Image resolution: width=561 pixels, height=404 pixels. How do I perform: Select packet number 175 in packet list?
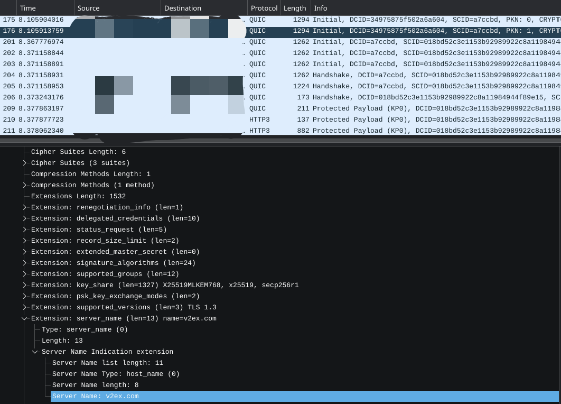click(x=317, y=20)
